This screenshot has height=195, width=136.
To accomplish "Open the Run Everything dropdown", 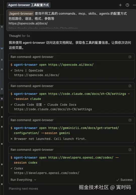I will 23,180.
